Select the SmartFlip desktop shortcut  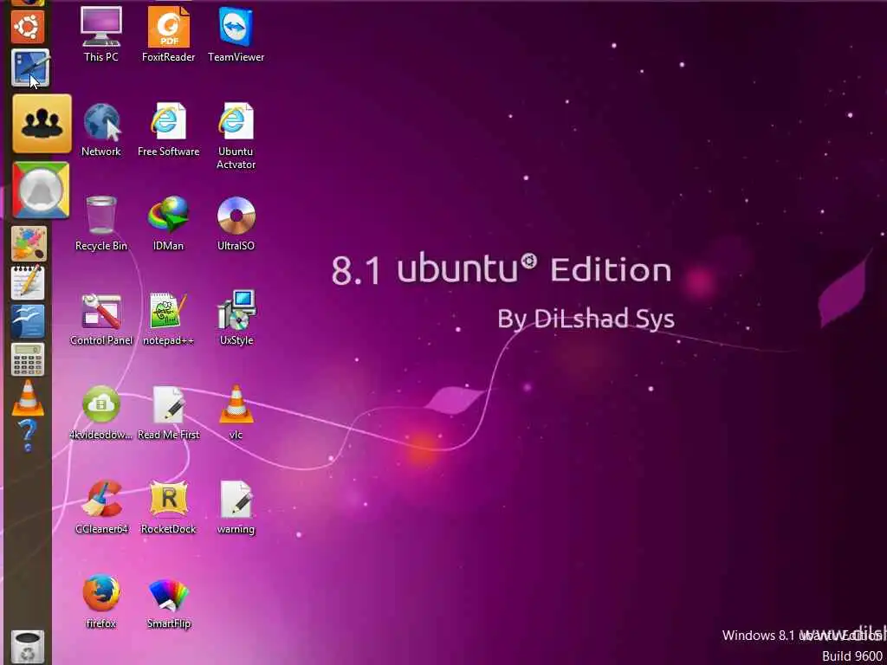point(169,604)
